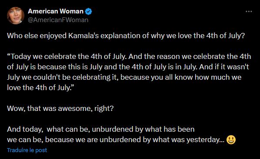
Task: Click the line starting of July is because
Action: click(x=128, y=67)
